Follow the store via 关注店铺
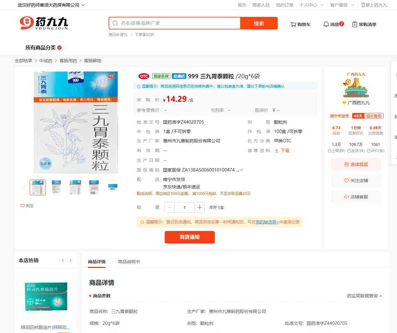397x333 pixels. 356,181
